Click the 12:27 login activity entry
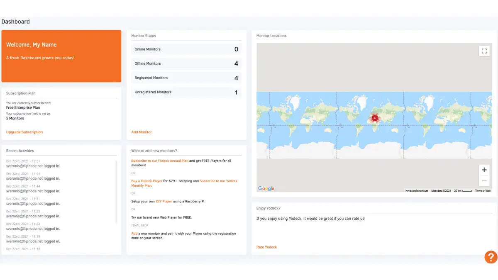The width and height of the screenshot is (498, 280). [33, 163]
